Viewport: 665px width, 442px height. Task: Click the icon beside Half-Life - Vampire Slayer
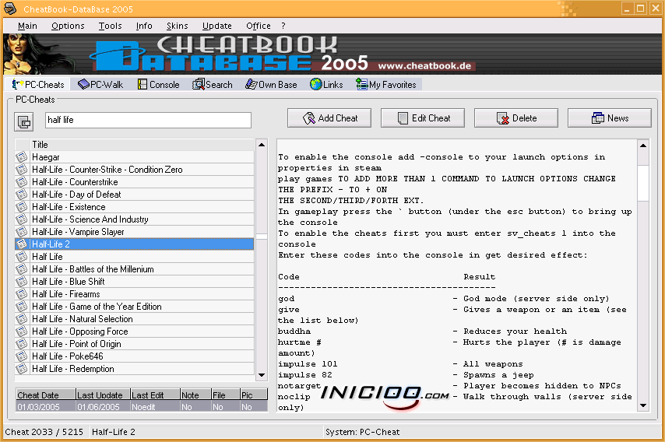click(x=22, y=232)
